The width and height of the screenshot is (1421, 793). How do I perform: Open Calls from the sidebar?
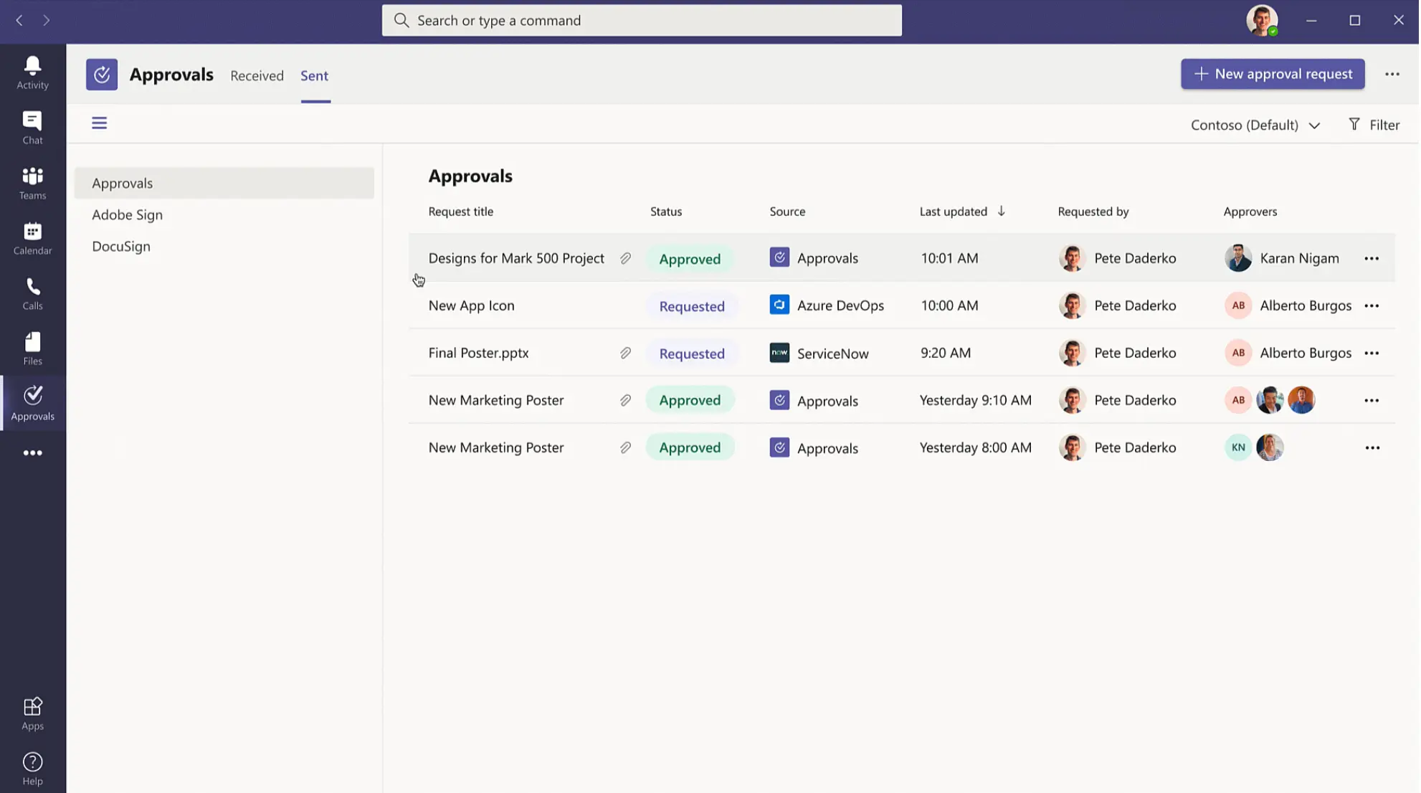(x=32, y=293)
